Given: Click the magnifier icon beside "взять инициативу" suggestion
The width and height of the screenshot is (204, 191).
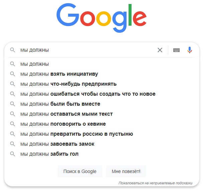Looking at the screenshot, I should [12, 74].
